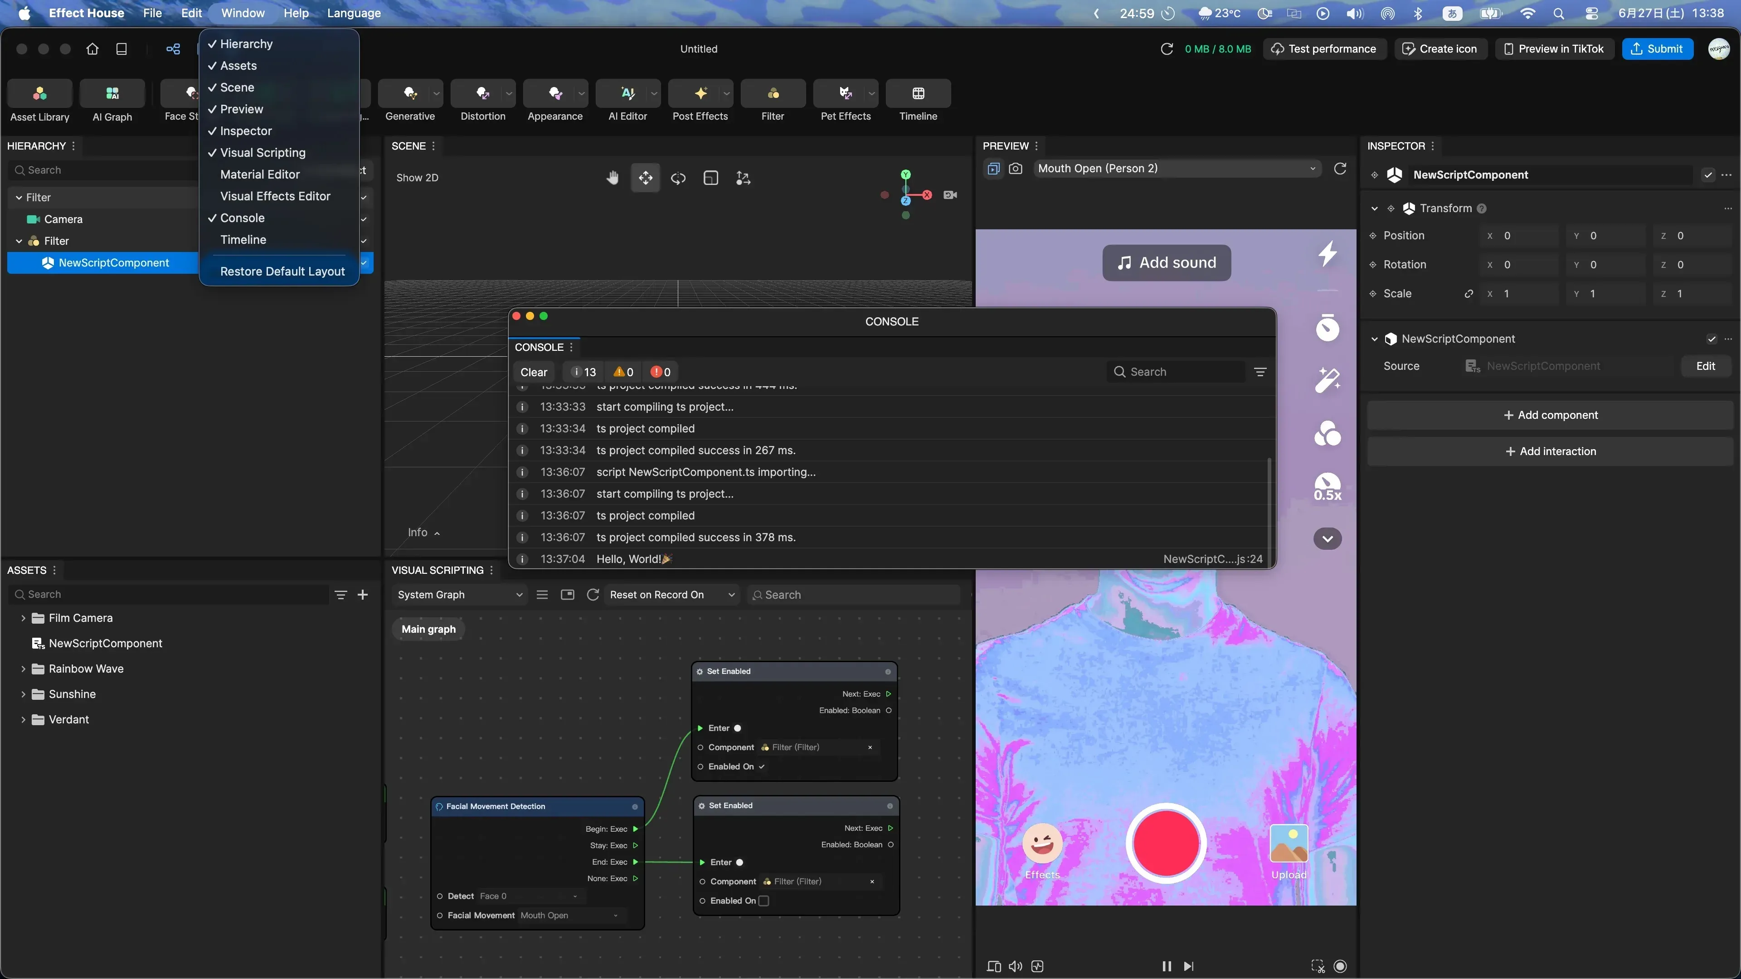
Task: Click the home icon in title bar
Action: [x=92, y=48]
